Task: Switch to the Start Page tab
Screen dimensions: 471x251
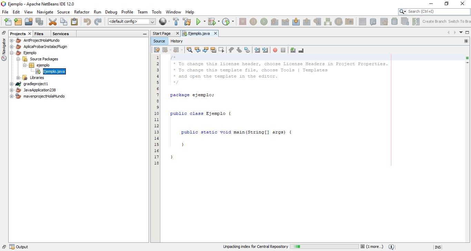Action: click(x=162, y=33)
